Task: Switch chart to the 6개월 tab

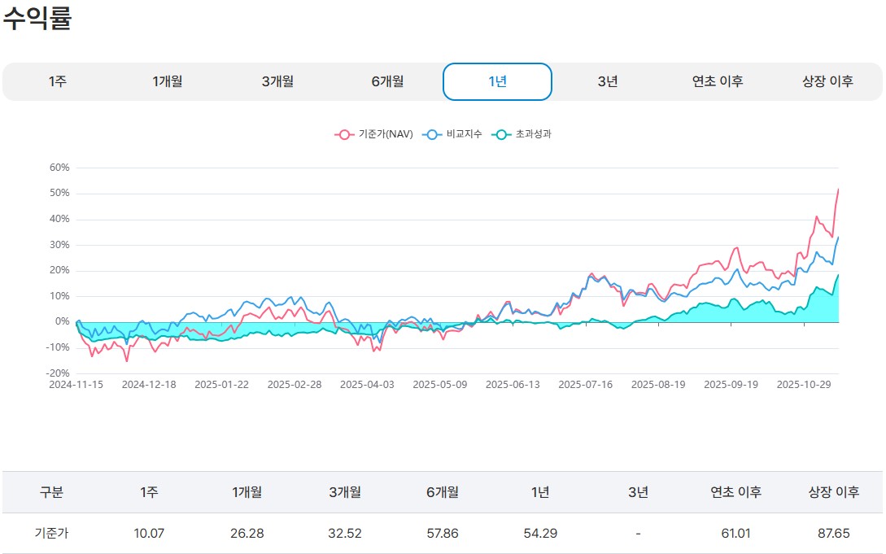Action: pyautogui.click(x=387, y=81)
